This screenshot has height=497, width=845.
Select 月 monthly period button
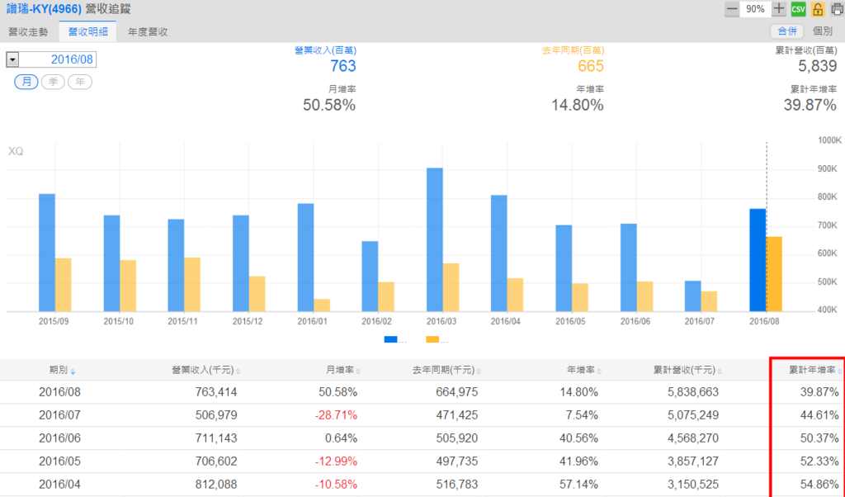coord(26,82)
